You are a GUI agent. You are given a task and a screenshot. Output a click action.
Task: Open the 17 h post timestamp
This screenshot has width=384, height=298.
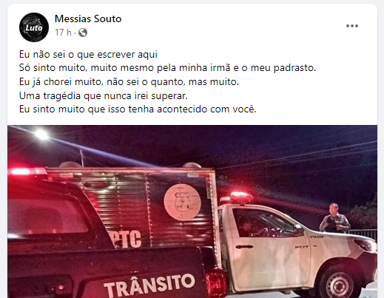coord(63,33)
